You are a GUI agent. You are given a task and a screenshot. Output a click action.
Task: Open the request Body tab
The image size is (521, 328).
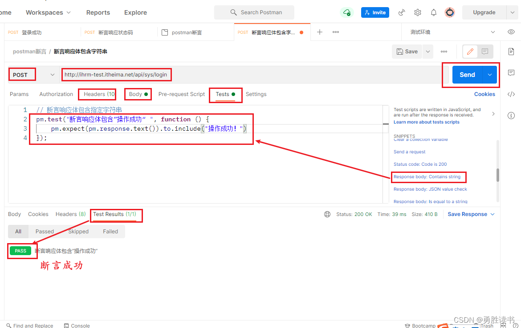coord(138,94)
